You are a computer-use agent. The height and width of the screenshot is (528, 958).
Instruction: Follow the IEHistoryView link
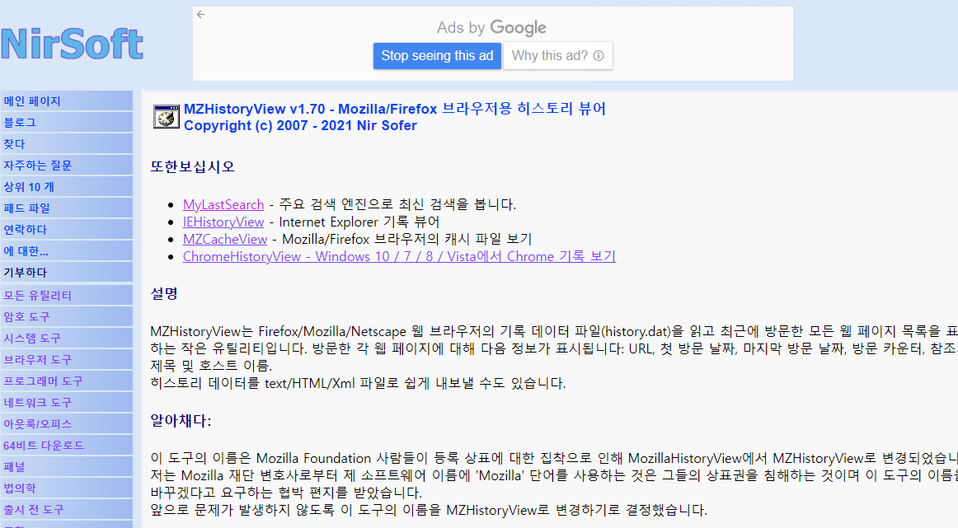223,222
